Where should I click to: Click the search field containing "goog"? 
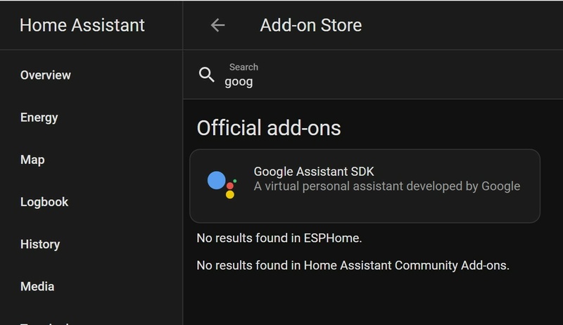pos(373,75)
